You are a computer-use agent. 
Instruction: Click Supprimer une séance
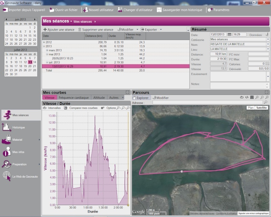(x=96, y=29)
